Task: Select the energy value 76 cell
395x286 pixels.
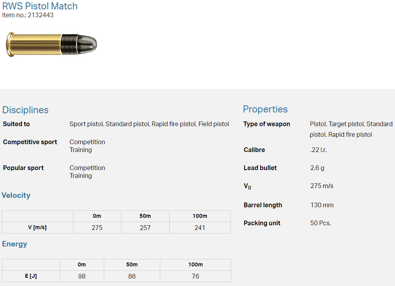Action: click(195, 276)
